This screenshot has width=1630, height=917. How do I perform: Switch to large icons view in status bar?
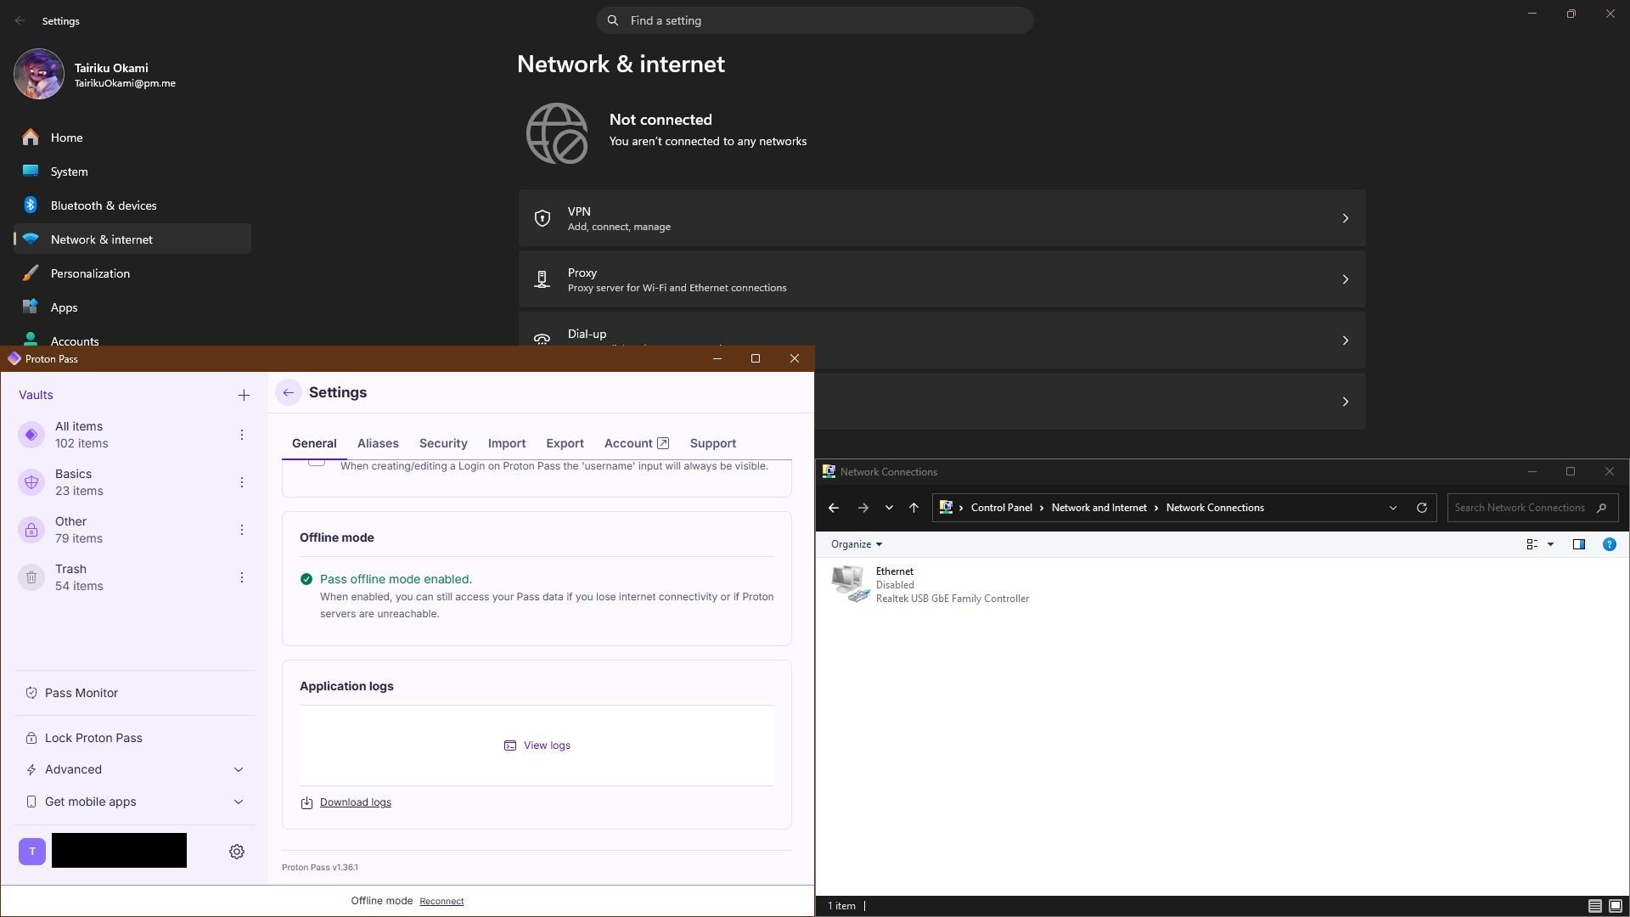click(1616, 906)
